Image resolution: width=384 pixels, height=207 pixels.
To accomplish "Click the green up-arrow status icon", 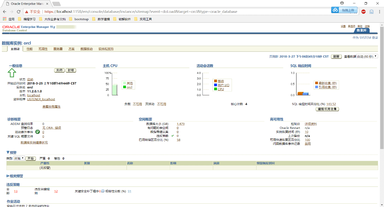I will (x=12, y=73).
